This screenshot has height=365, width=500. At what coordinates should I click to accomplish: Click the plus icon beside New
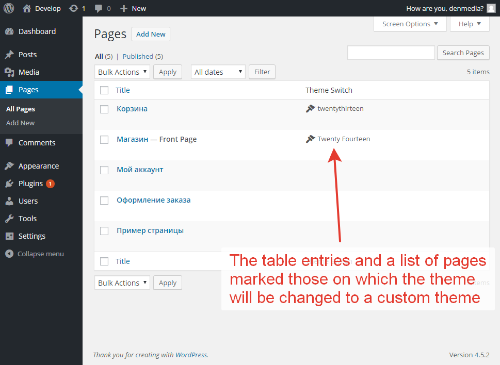[x=124, y=9]
